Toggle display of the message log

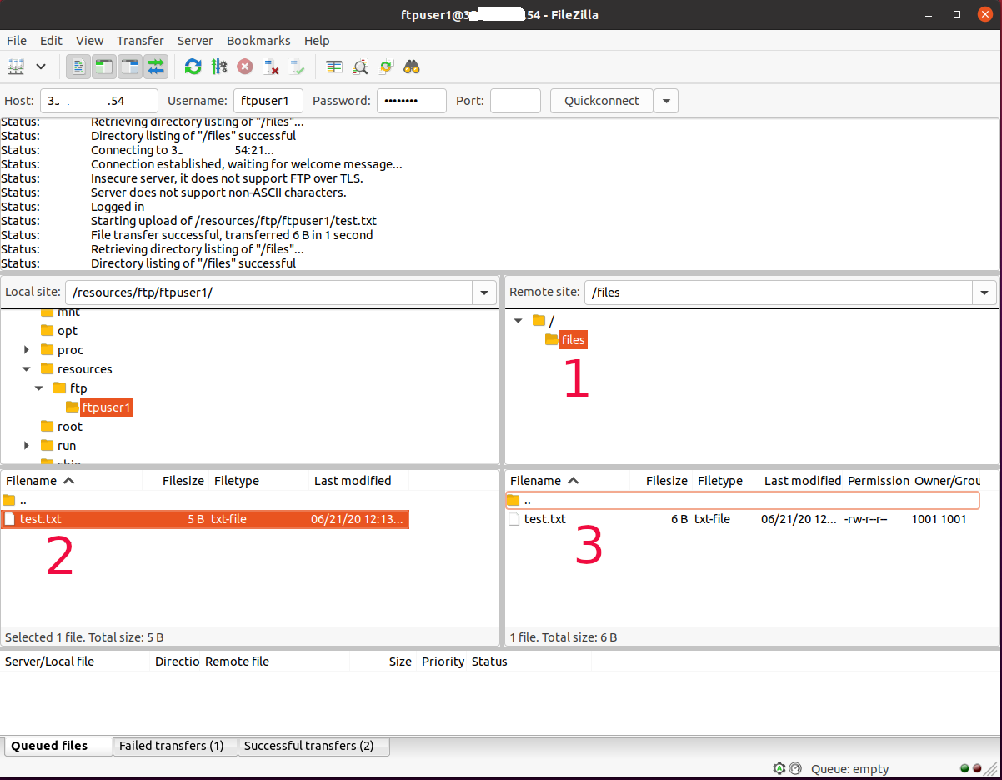[78, 67]
